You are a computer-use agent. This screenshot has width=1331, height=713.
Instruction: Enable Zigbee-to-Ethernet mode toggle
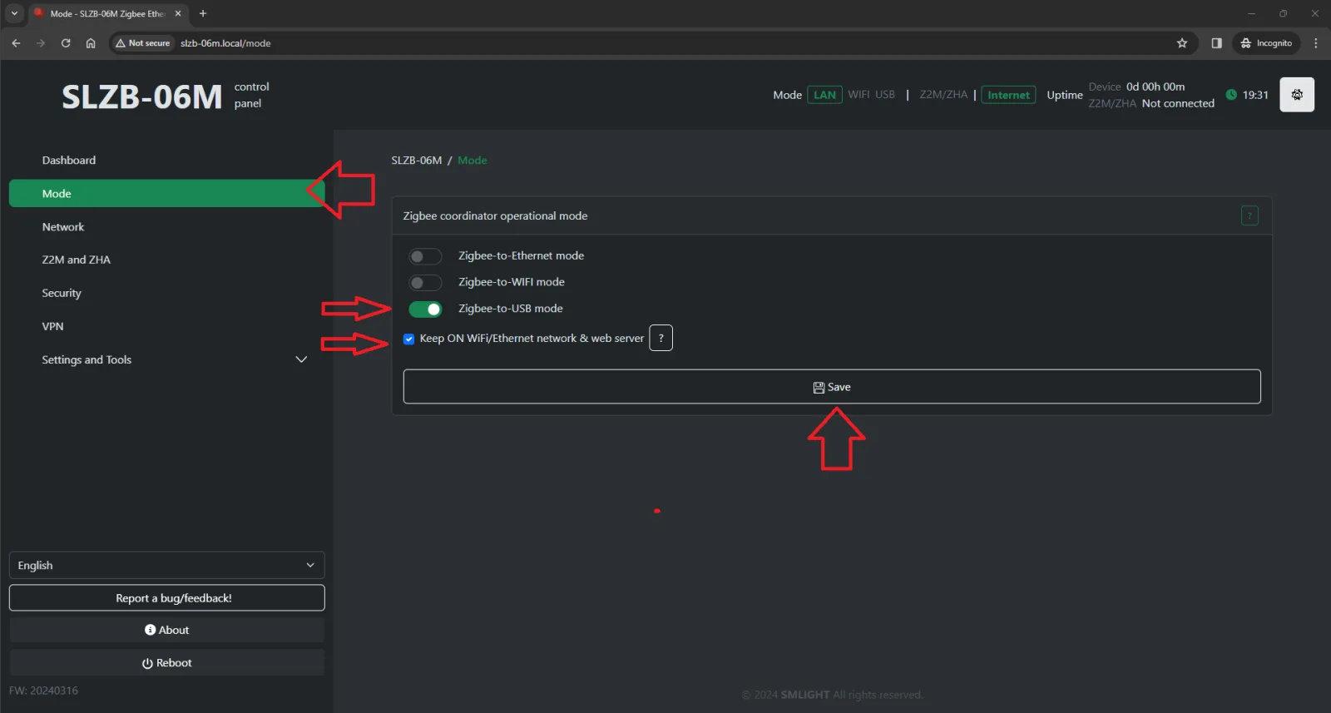(x=425, y=256)
